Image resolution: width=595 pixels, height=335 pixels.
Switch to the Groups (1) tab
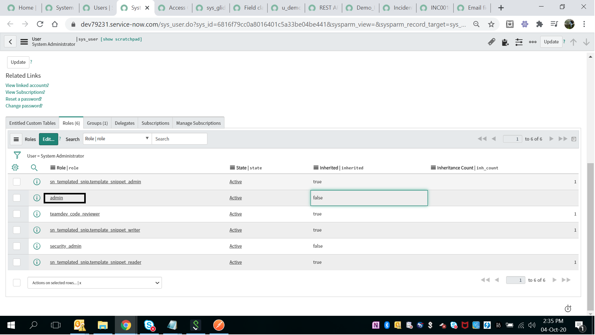click(98, 123)
